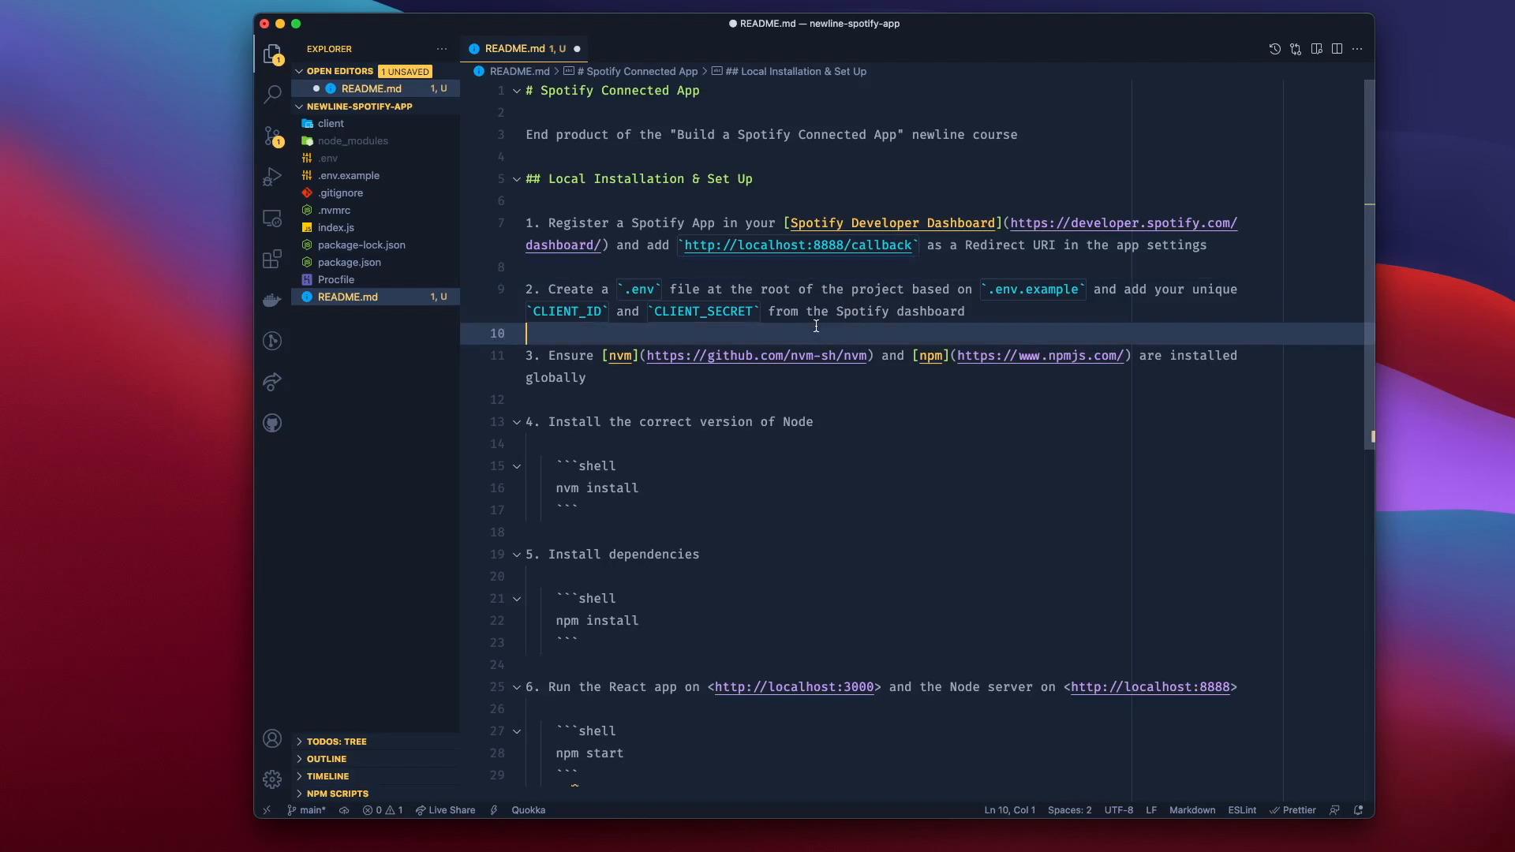This screenshot has width=1515, height=852.
Task: Click the remote window status bar icon
Action: coord(267,810)
